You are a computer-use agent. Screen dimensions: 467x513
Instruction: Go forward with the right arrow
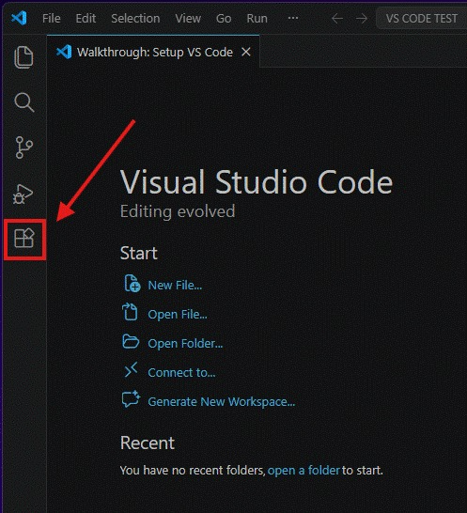tap(362, 19)
